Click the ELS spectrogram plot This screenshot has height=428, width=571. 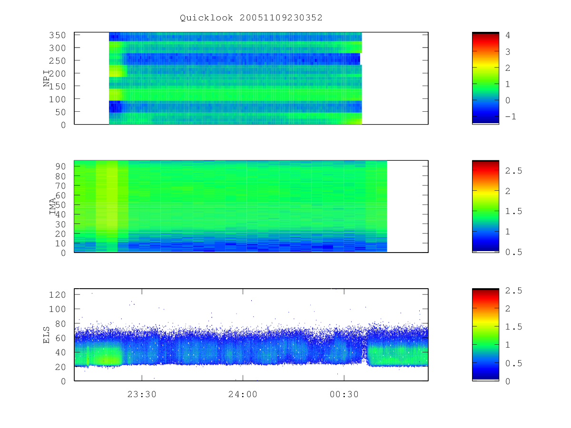pyautogui.click(x=251, y=335)
